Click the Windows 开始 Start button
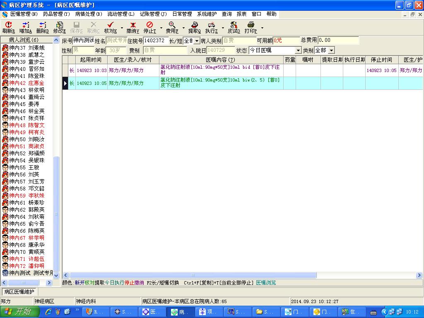Viewport: 424px width, 318px height. coord(19,312)
